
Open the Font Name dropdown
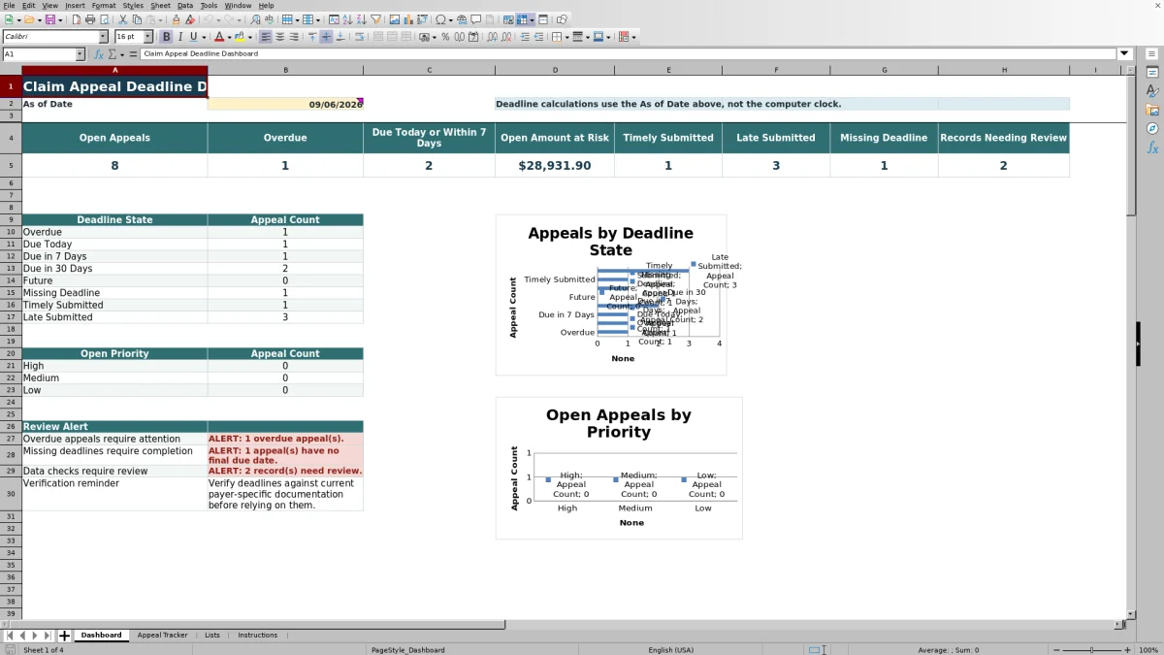[103, 37]
